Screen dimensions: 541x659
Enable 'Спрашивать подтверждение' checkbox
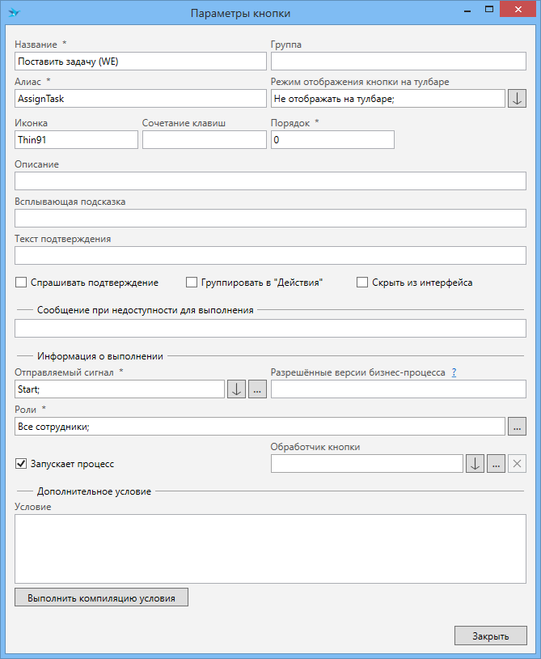pyautogui.click(x=21, y=283)
